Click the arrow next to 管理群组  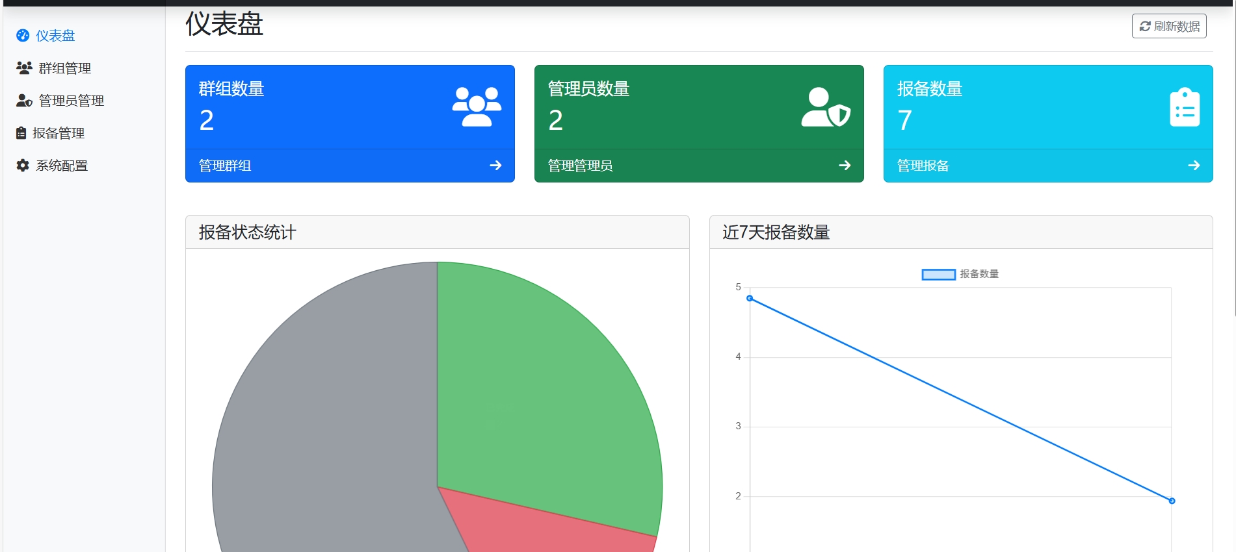coord(495,166)
